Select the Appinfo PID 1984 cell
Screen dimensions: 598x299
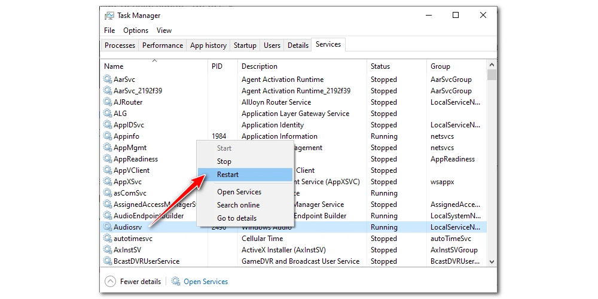coord(219,136)
